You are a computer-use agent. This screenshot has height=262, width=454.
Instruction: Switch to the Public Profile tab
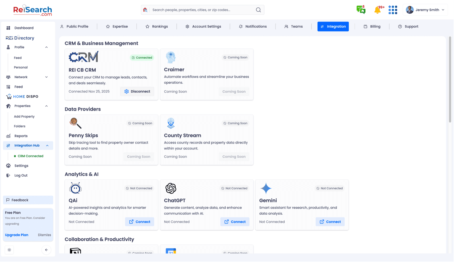74,26
